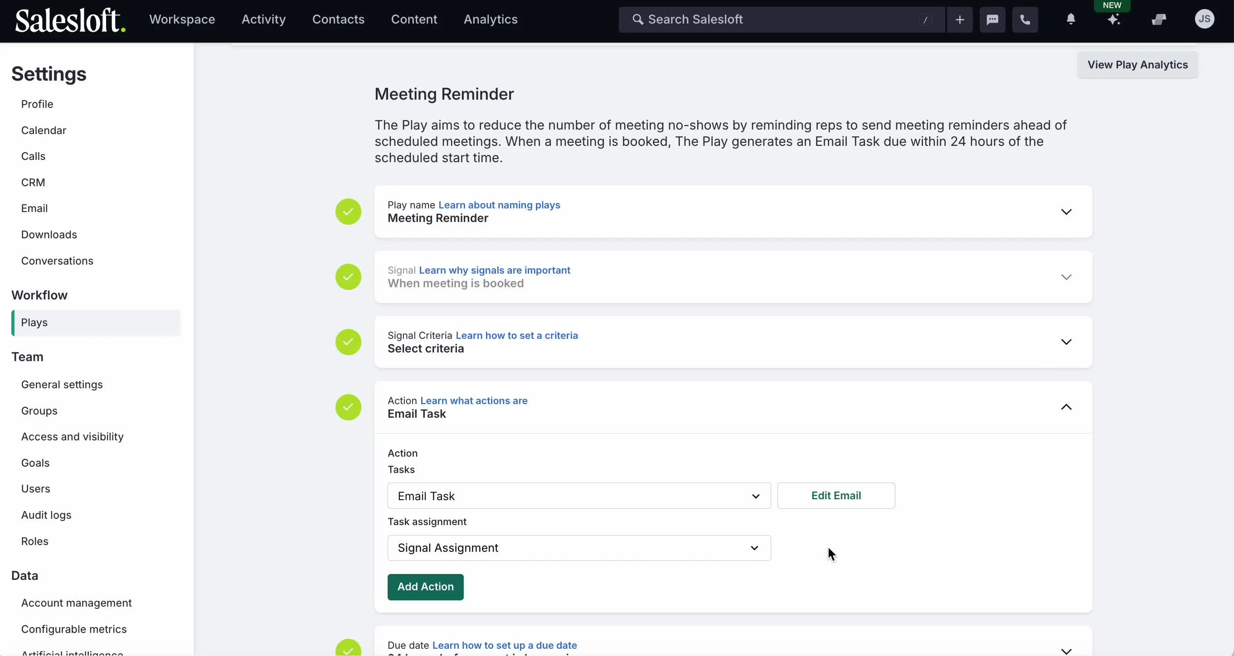This screenshot has width=1234, height=656.
Task: Open Learn what actions are link
Action: pos(474,400)
